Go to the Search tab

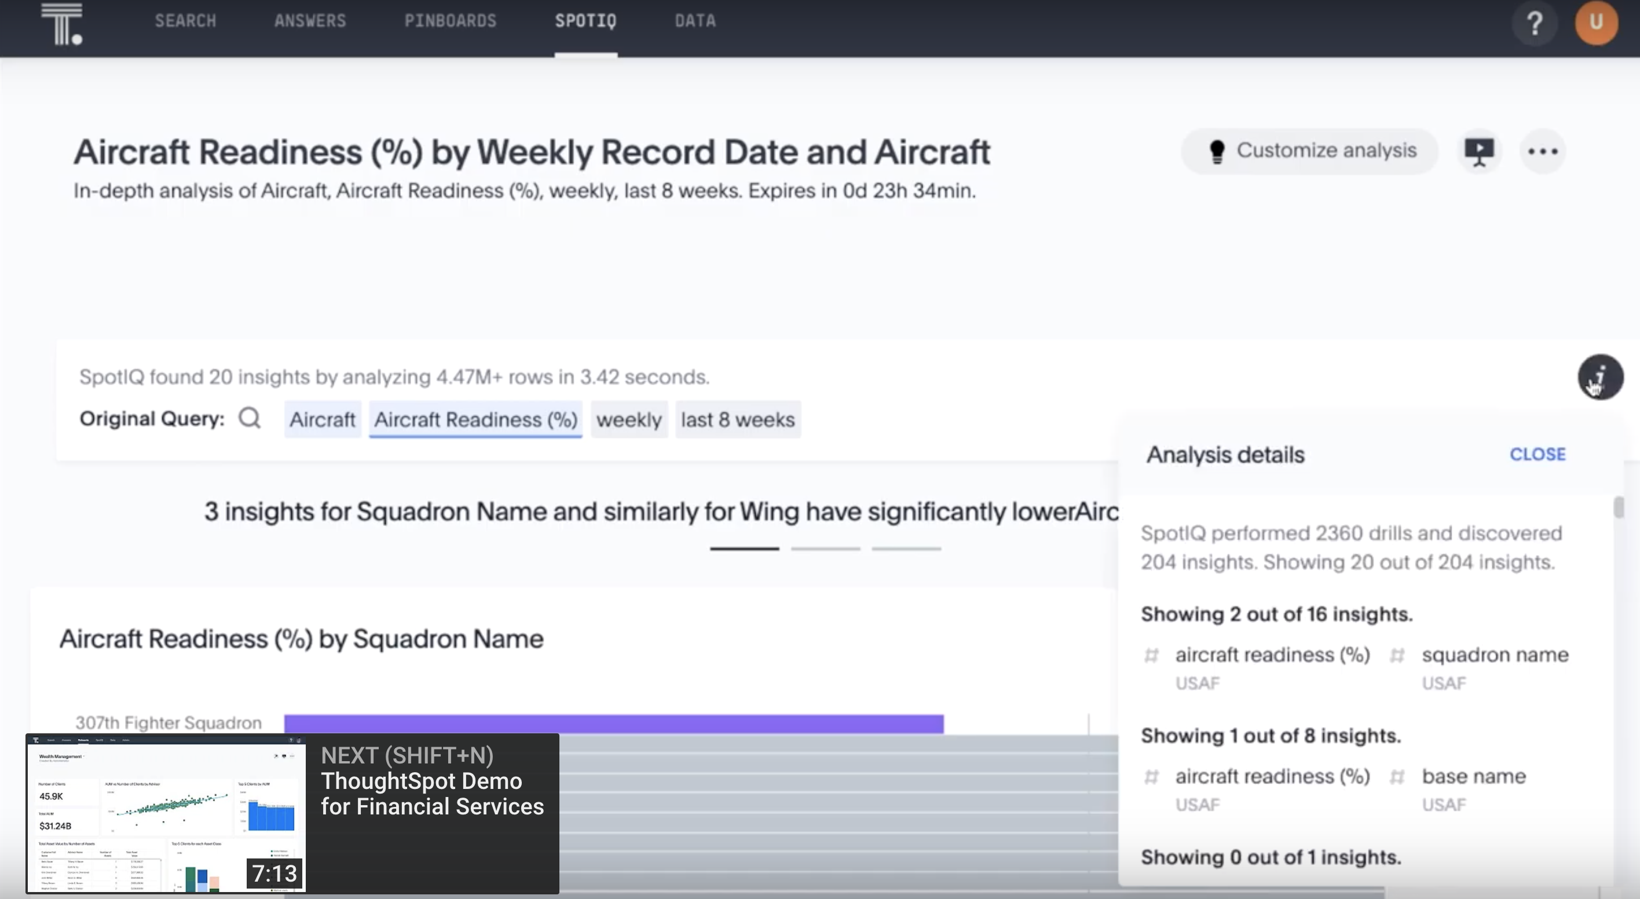[x=185, y=21]
